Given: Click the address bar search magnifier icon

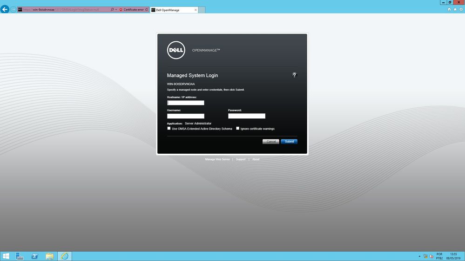Looking at the screenshot, I should point(112,10).
